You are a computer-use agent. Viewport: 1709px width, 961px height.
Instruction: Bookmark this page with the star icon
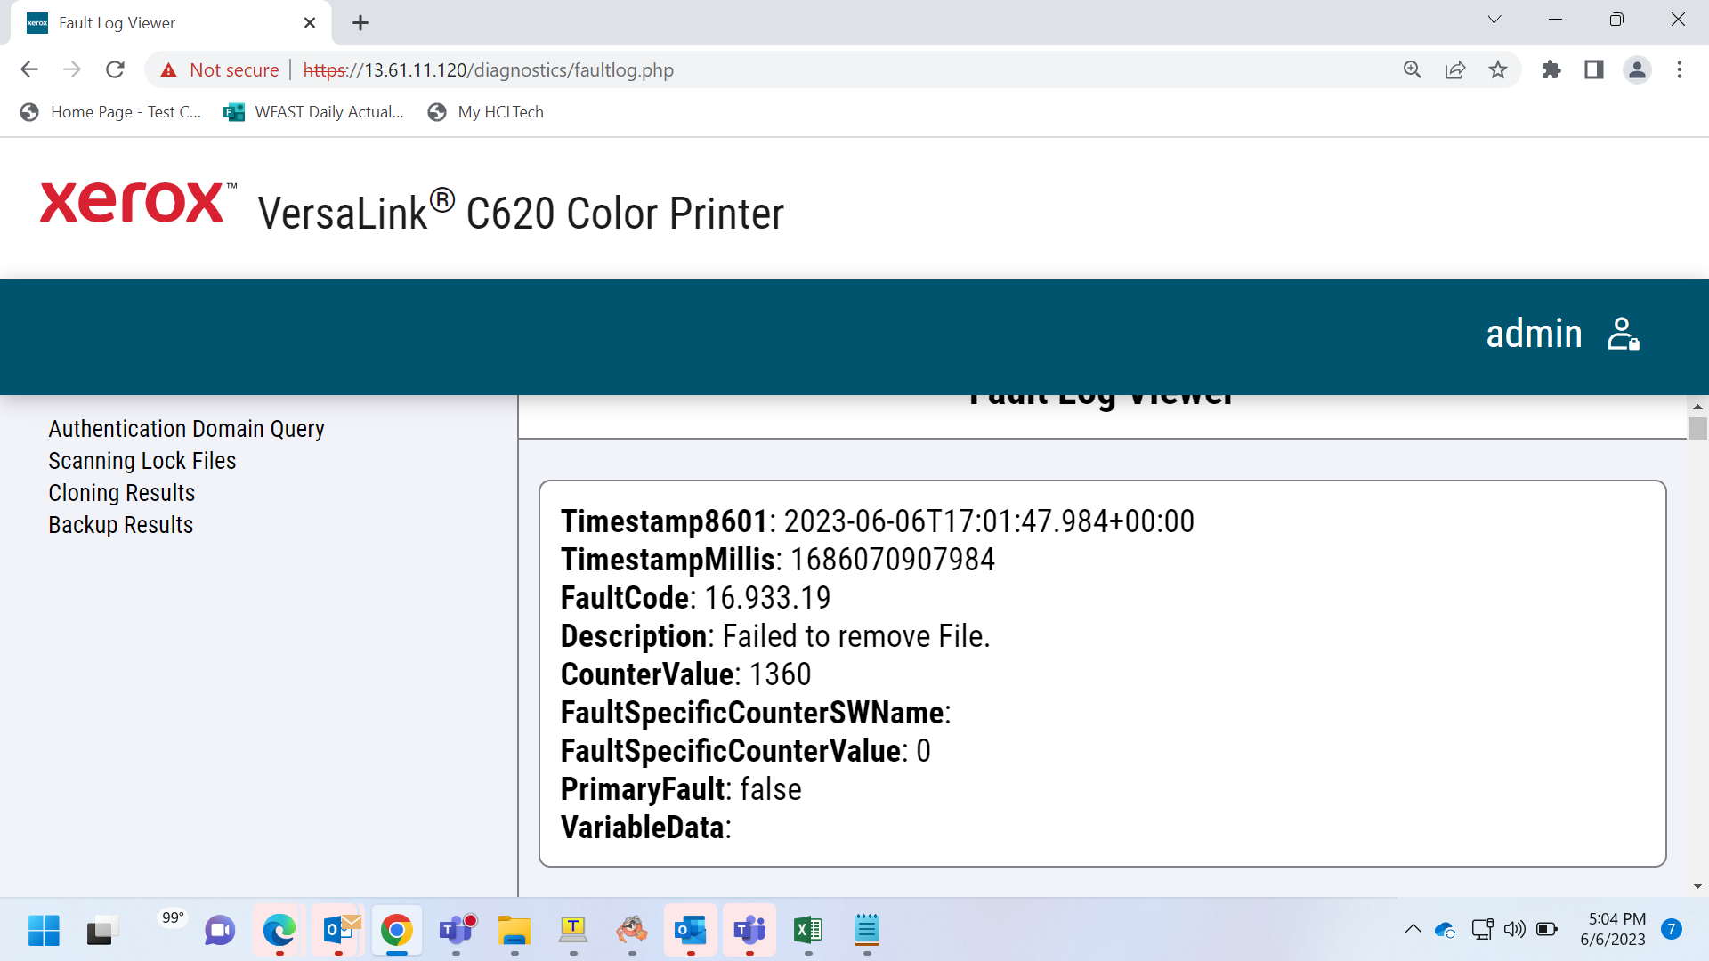[1498, 69]
